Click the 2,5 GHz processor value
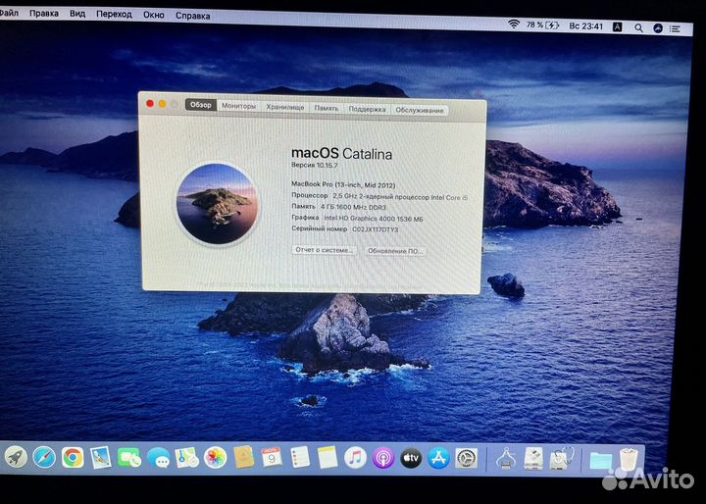The width and height of the screenshot is (706, 504). (x=400, y=197)
